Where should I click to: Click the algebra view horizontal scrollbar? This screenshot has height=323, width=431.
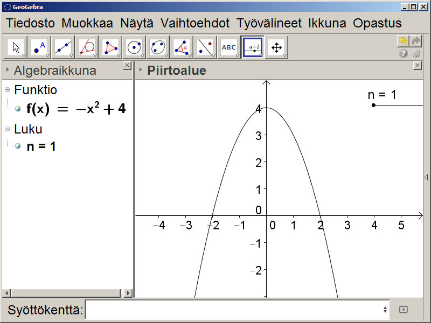(x=65, y=293)
